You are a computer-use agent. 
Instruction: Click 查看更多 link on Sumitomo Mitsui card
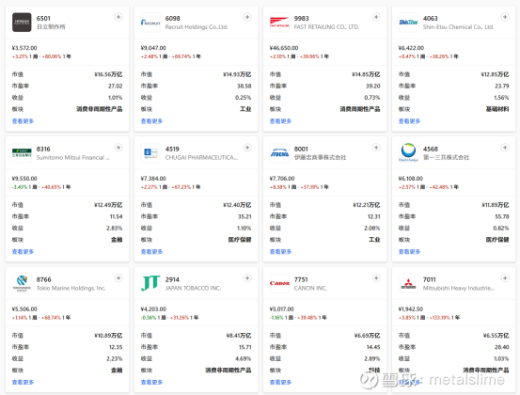tap(23, 252)
